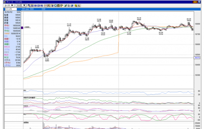Click the red line chart indicator icon
204x129 pixels.
click(46, 6)
